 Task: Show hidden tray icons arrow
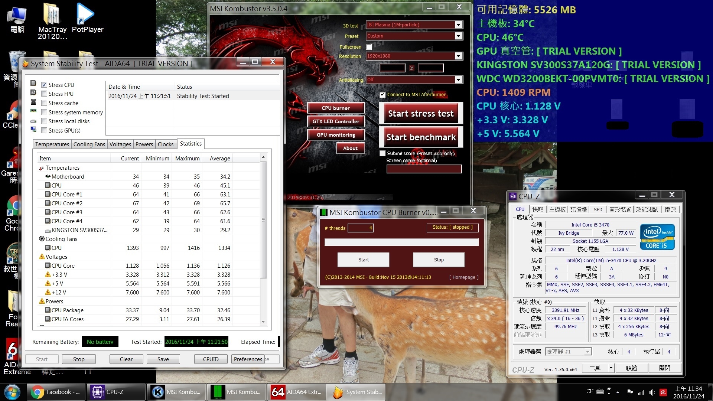[x=618, y=392]
